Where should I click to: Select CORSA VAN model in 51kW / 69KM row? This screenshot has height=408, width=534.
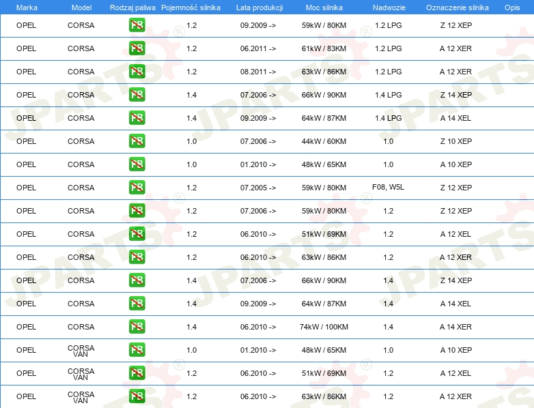[x=81, y=374]
